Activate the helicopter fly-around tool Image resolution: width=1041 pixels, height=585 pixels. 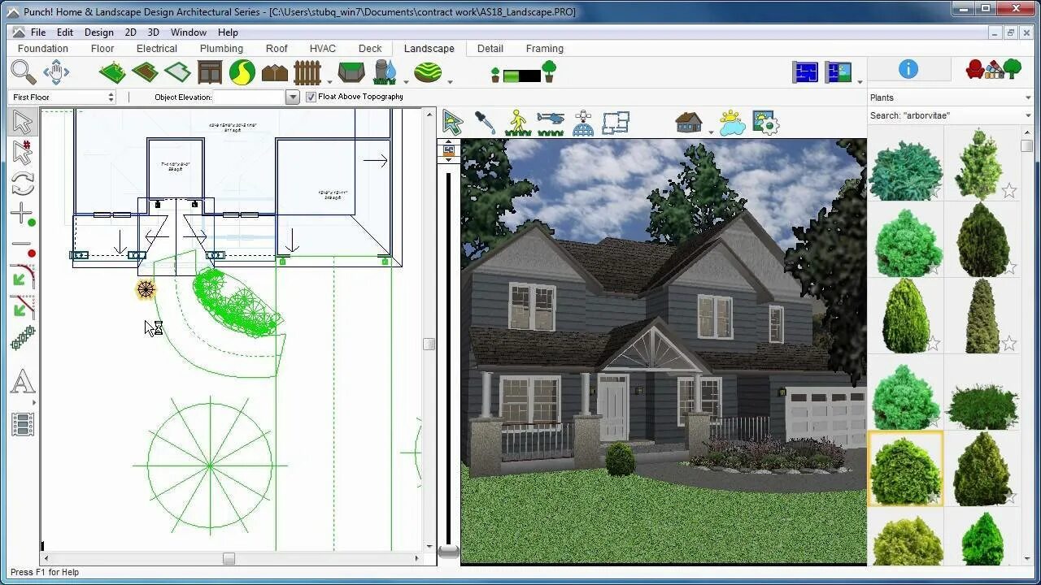(551, 123)
